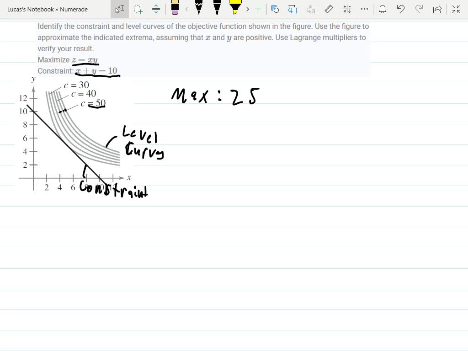The height and width of the screenshot is (351, 468).
Task: Toggle the Ruler tool
Action: [329, 9]
